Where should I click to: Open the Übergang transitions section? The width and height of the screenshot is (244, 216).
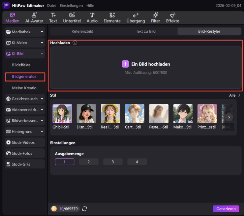pos(136,18)
